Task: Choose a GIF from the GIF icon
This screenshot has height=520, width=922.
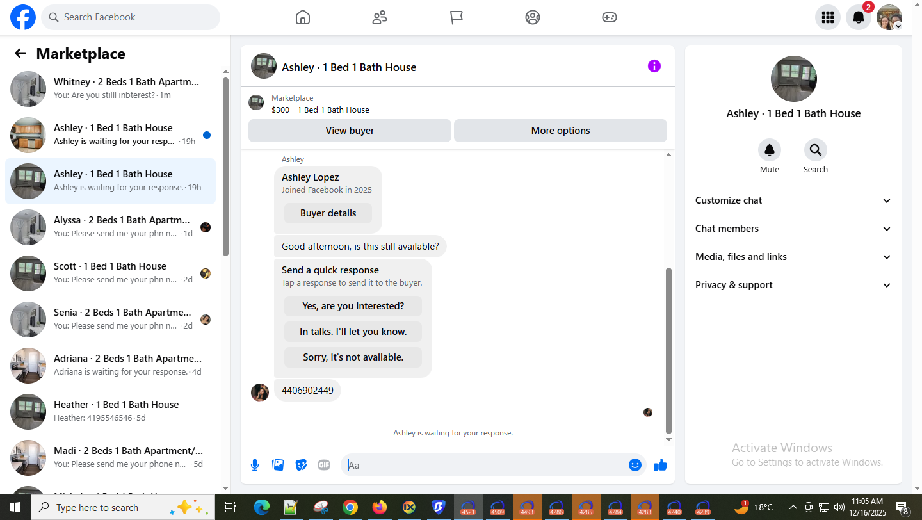Action: click(x=324, y=465)
